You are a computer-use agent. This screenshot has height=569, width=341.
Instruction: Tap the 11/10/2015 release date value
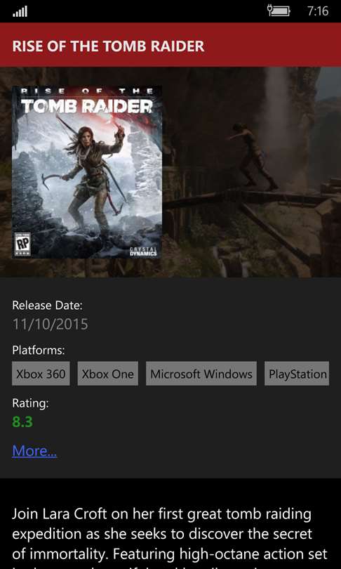[x=50, y=324]
